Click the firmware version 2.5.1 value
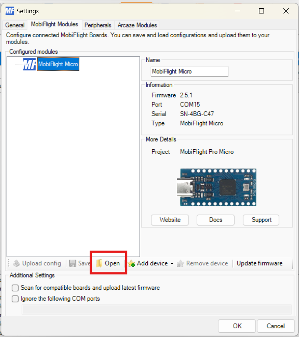 (186, 95)
